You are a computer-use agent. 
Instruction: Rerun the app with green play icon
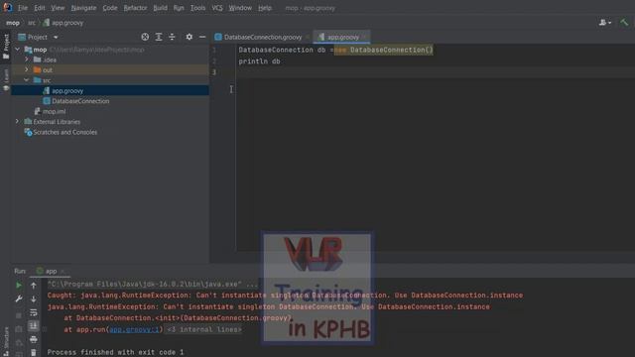coord(19,286)
